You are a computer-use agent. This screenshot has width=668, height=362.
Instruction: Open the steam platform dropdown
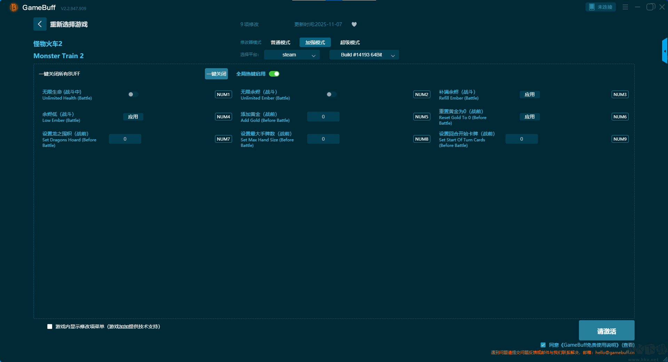click(x=292, y=55)
